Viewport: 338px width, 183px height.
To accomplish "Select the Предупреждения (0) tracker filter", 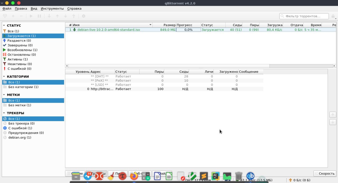I will pos(33,133).
